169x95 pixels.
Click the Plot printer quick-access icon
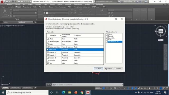coord(19,2)
